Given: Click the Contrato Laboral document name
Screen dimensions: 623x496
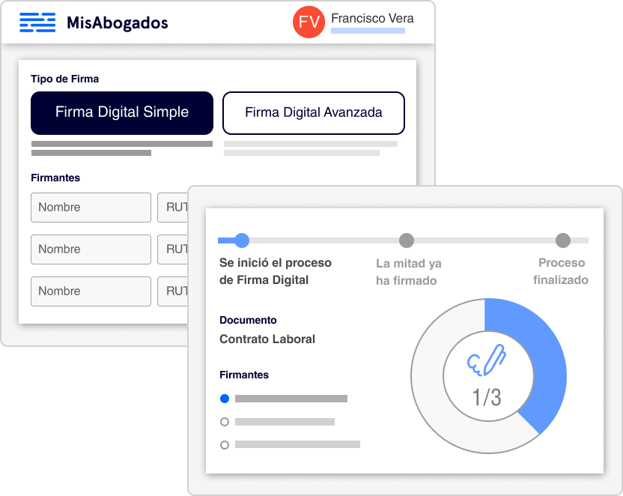Looking at the screenshot, I should coord(267,339).
